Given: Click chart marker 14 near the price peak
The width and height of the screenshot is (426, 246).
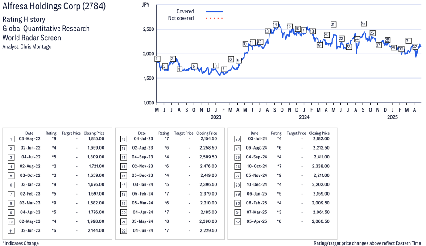Looking at the screenshot, I should [276, 25].
